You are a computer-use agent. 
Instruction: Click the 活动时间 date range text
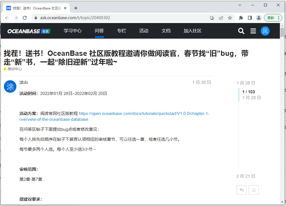74,94
